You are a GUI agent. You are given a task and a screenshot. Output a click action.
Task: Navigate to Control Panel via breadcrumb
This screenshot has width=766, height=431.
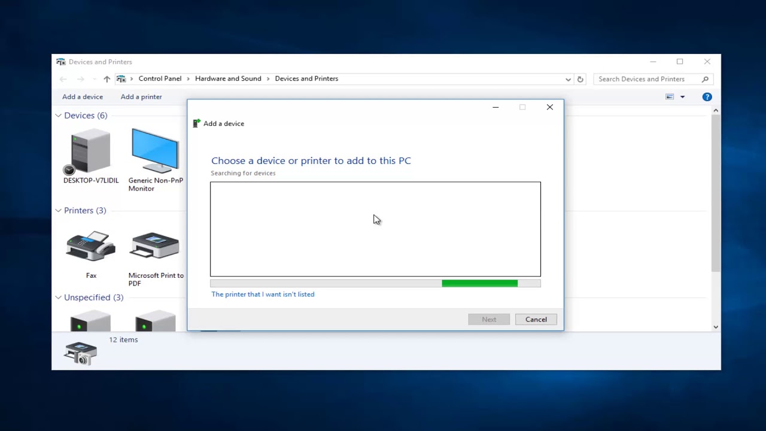(x=159, y=78)
